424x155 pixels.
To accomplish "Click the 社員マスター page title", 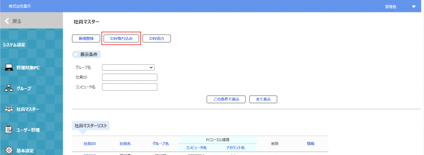I will pos(87,22).
